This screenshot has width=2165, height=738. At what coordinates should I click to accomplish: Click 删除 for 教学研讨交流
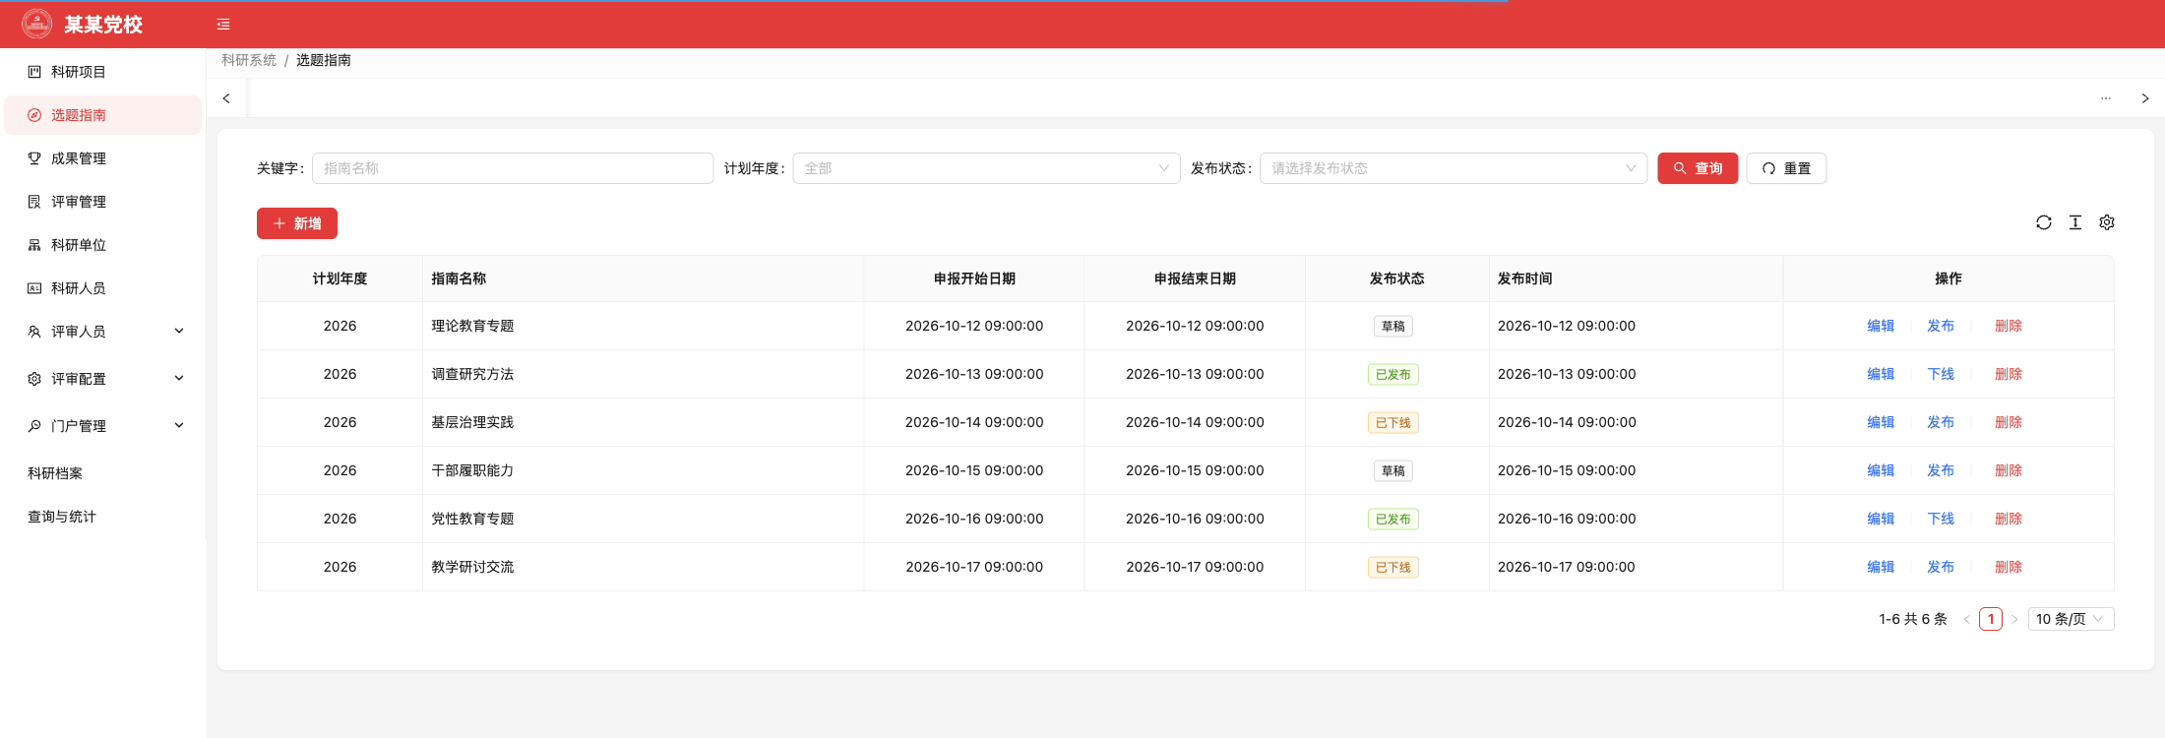pyautogui.click(x=2009, y=567)
